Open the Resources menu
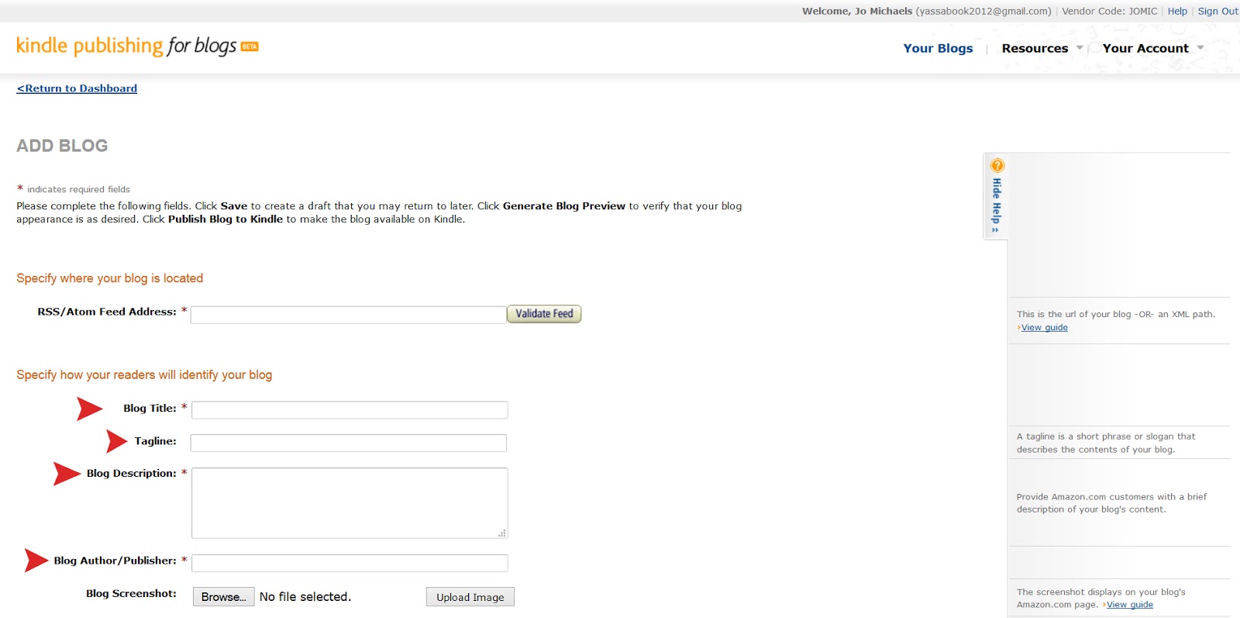The height and width of the screenshot is (618, 1240). (x=1034, y=48)
